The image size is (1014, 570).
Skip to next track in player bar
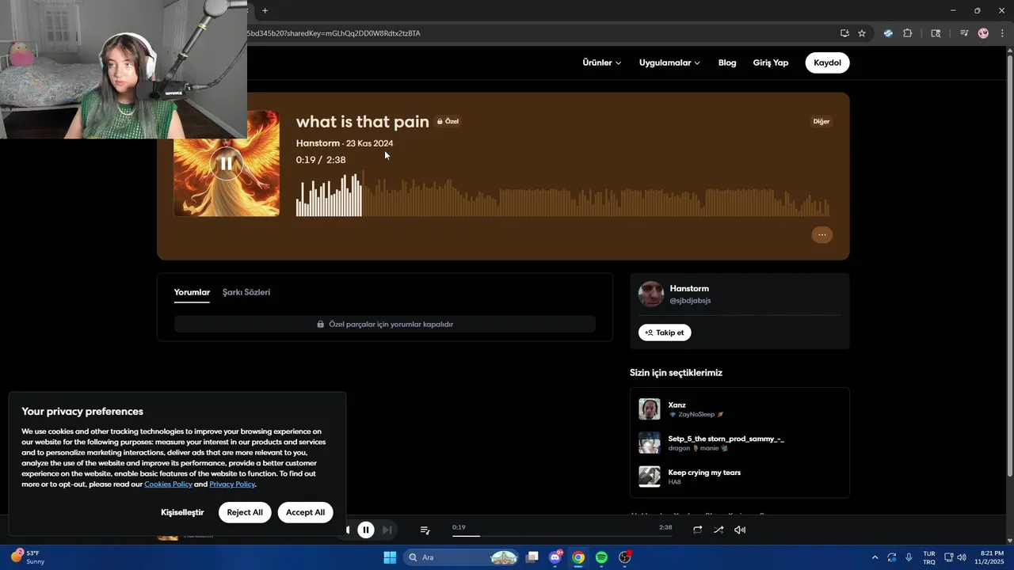[387, 530]
